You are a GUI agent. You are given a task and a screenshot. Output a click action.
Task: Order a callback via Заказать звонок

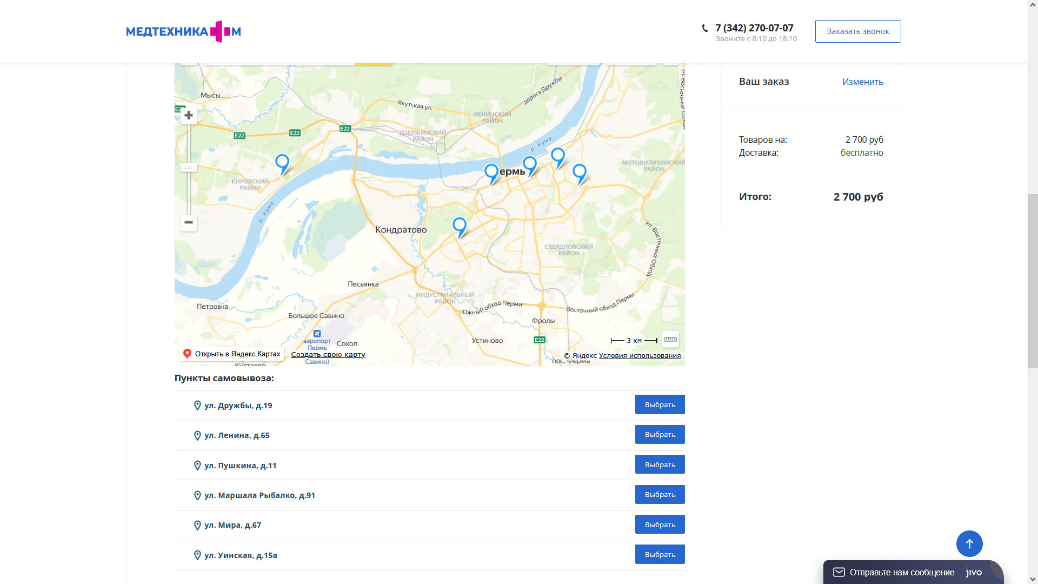tap(858, 31)
